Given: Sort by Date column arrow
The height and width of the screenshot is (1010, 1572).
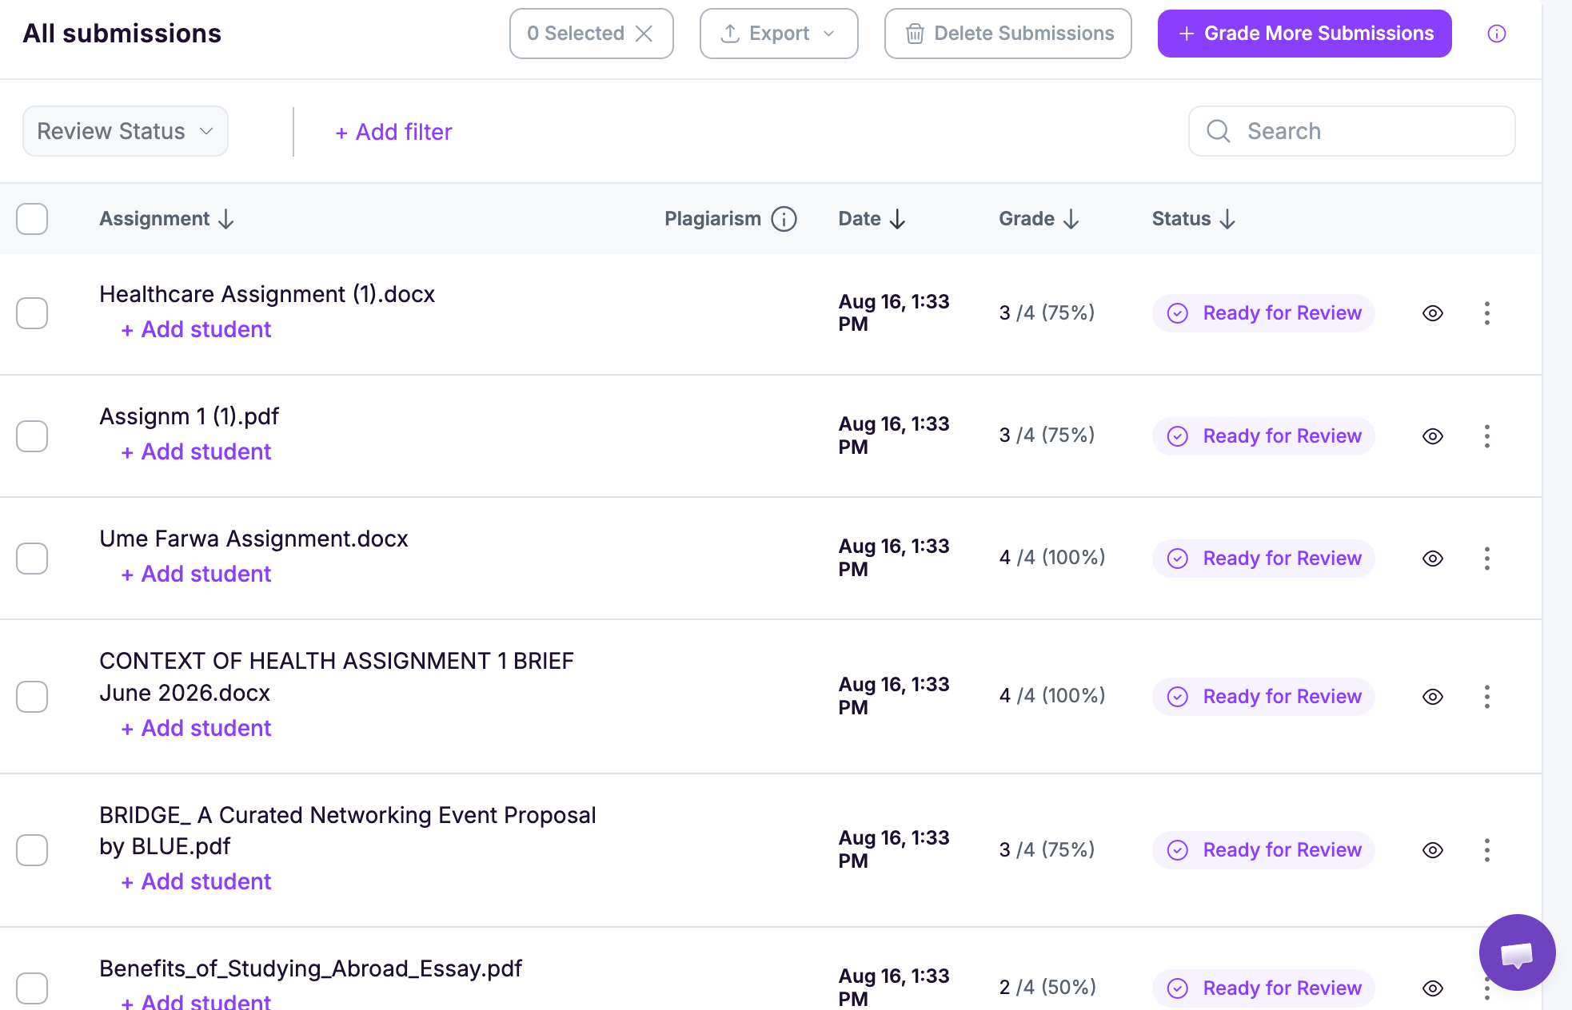Looking at the screenshot, I should [x=897, y=219].
